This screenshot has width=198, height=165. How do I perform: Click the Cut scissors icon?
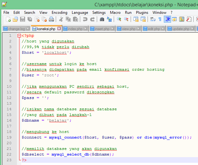(x=61, y=19)
